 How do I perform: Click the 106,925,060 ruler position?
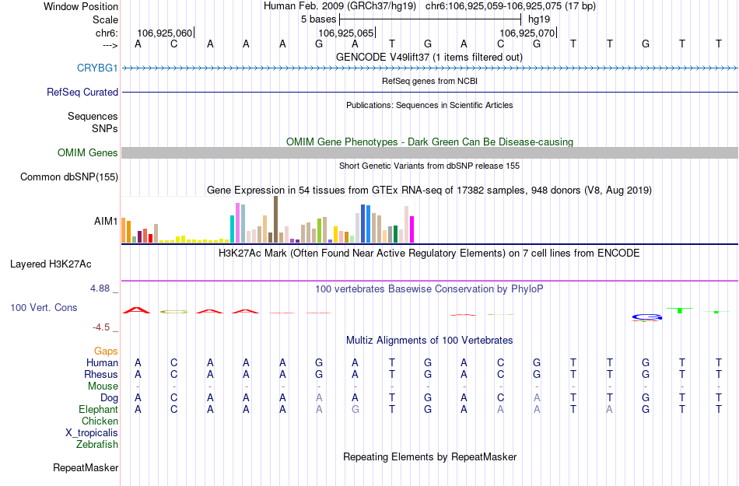pos(164,33)
